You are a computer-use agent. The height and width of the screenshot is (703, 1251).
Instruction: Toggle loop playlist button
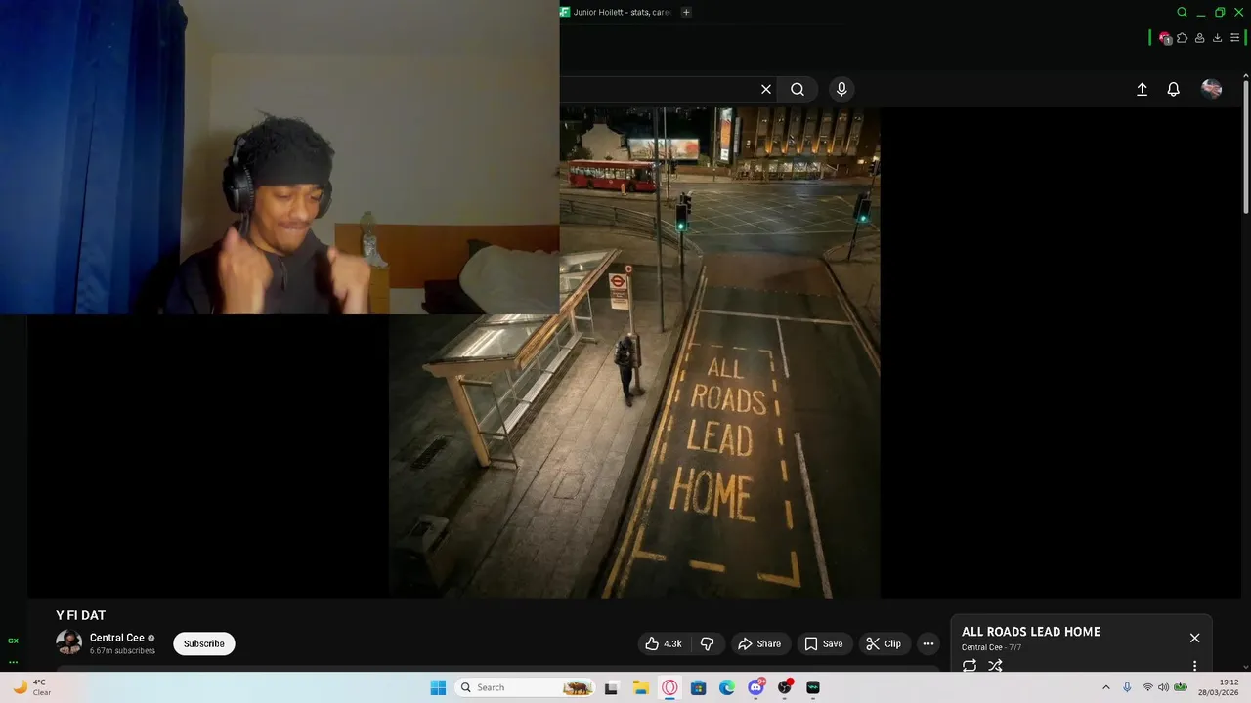point(970,666)
